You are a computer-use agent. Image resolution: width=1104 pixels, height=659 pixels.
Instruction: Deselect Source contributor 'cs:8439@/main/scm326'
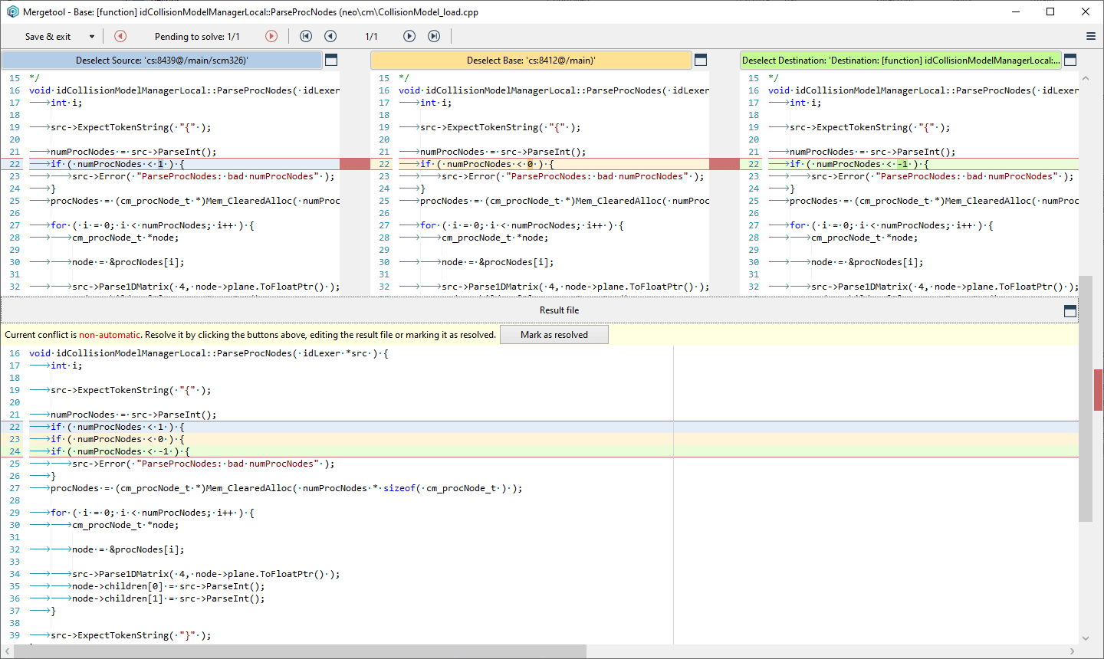162,61
